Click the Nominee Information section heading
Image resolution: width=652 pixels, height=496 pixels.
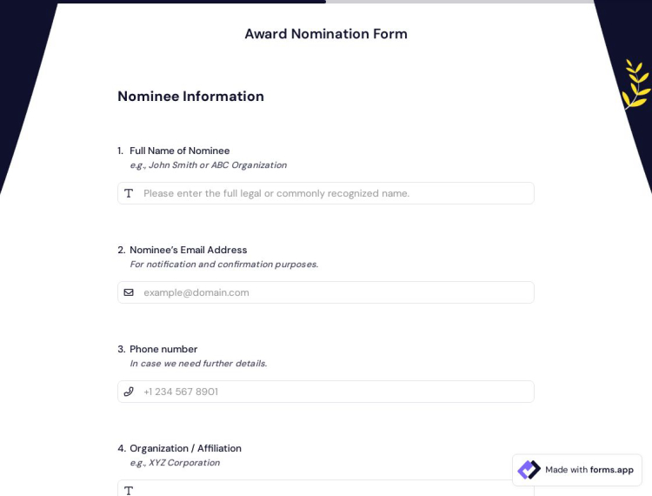tap(190, 97)
